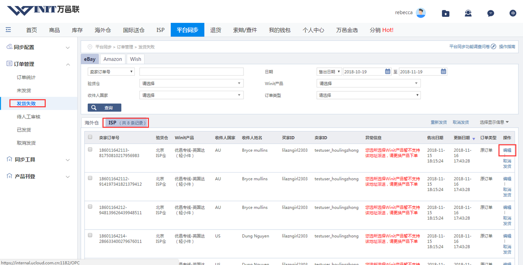This screenshot has width=523, height=265.
Task: Click the 查询 search button
Action: 105,108
